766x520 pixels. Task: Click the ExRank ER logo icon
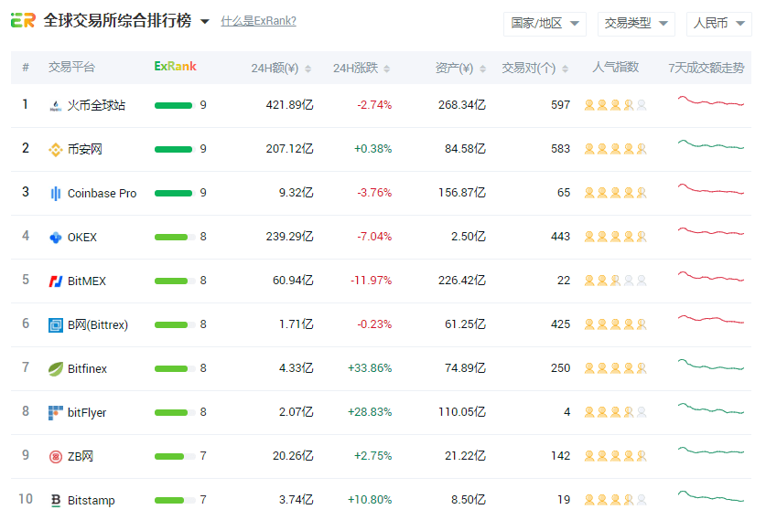pos(23,20)
